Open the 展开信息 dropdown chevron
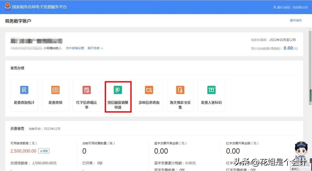312x171 pixels. [102, 48]
